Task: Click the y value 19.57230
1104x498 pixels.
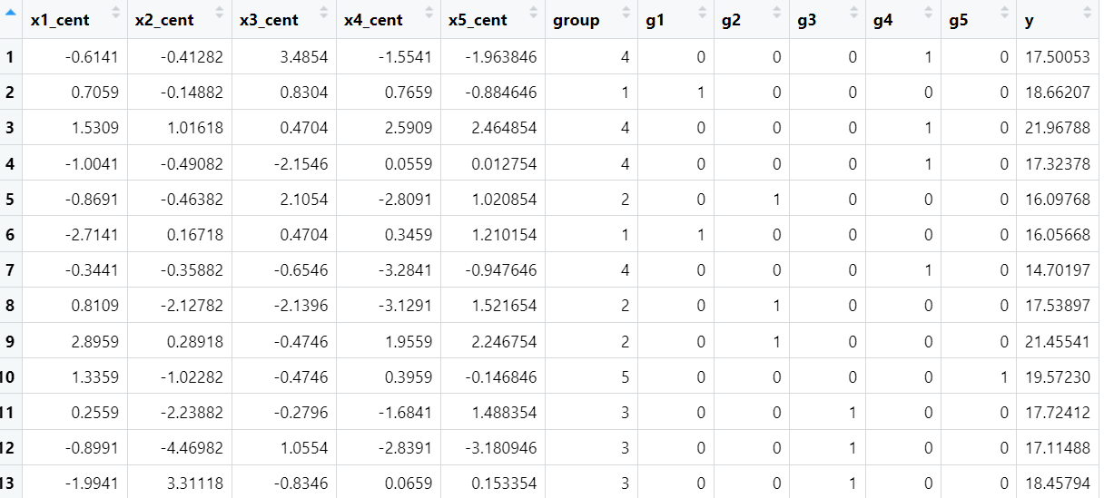Action: tap(1058, 377)
